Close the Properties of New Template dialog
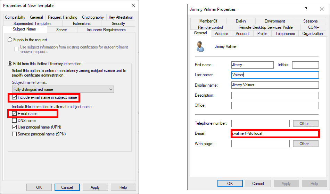Screen dimensions: 330x194 pyautogui.click(x=133, y=5)
